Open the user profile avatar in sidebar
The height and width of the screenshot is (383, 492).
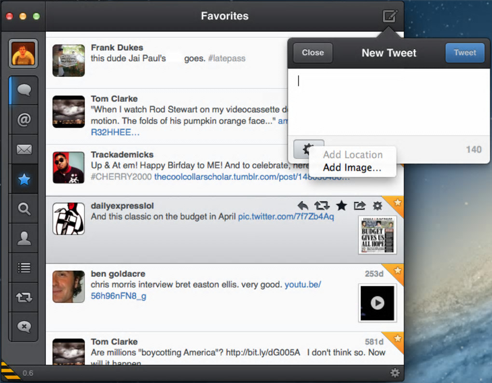point(23,54)
